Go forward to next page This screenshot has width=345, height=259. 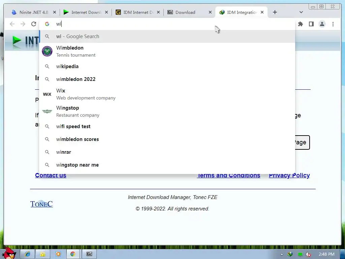(x=23, y=24)
